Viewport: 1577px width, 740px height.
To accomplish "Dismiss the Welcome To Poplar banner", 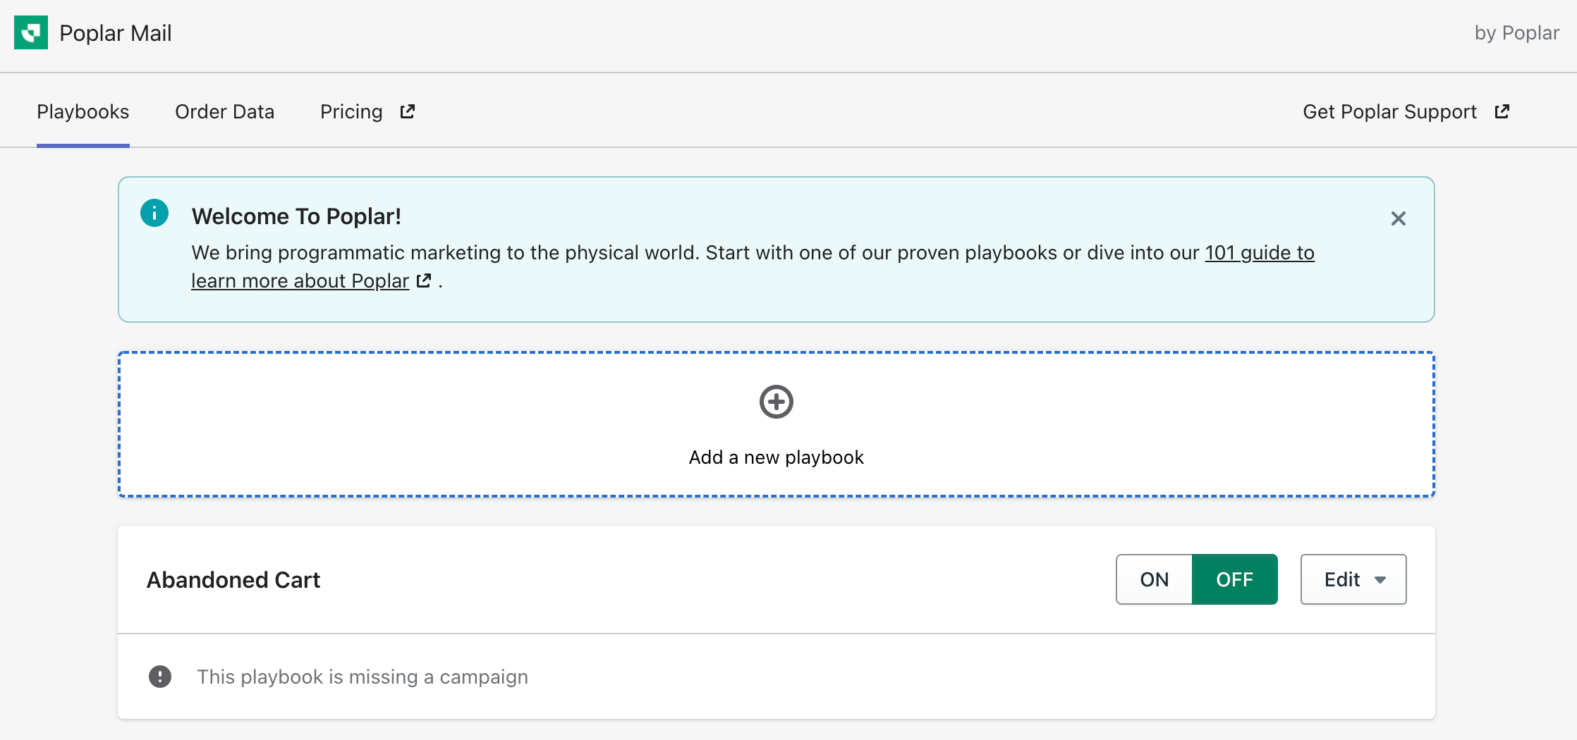I will click(x=1398, y=218).
